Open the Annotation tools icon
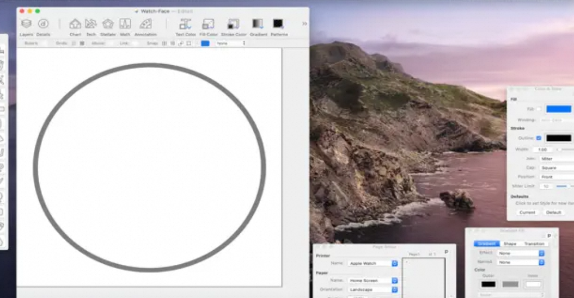The width and height of the screenshot is (574, 298). point(146,24)
